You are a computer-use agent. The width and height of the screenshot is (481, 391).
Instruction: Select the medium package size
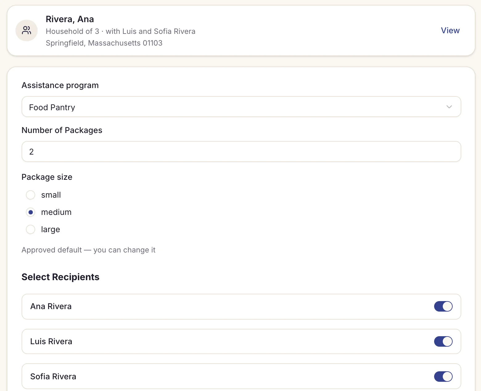click(x=31, y=212)
